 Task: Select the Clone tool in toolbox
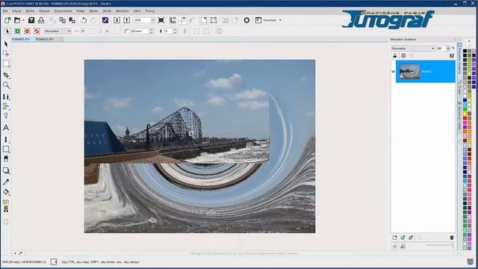point(6,96)
